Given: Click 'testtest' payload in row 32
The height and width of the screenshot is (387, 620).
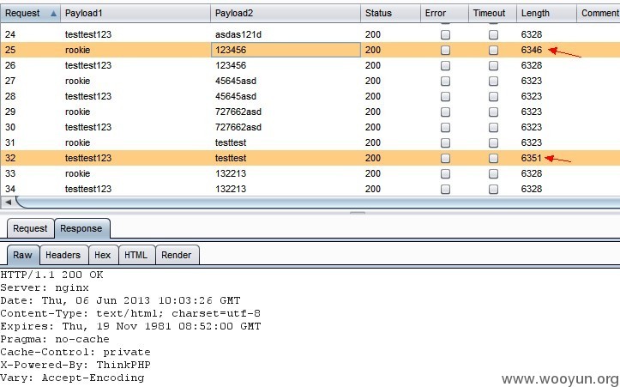Looking at the screenshot, I should pyautogui.click(x=231, y=158).
